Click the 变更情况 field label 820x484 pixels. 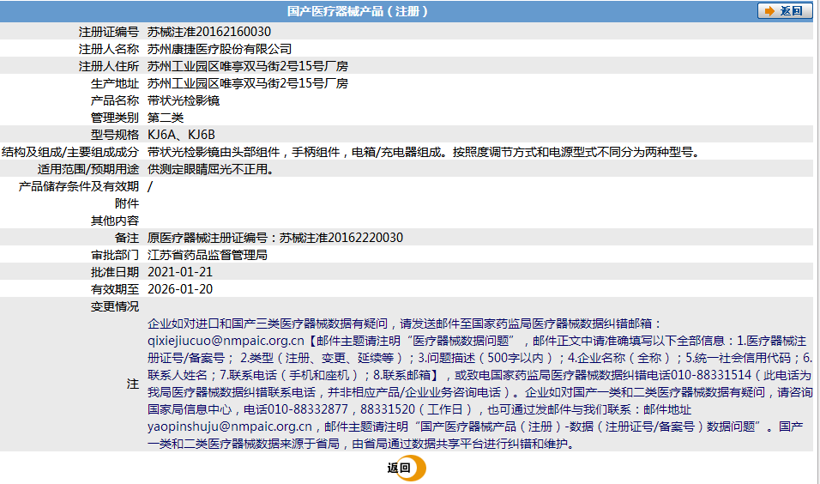click(x=115, y=306)
